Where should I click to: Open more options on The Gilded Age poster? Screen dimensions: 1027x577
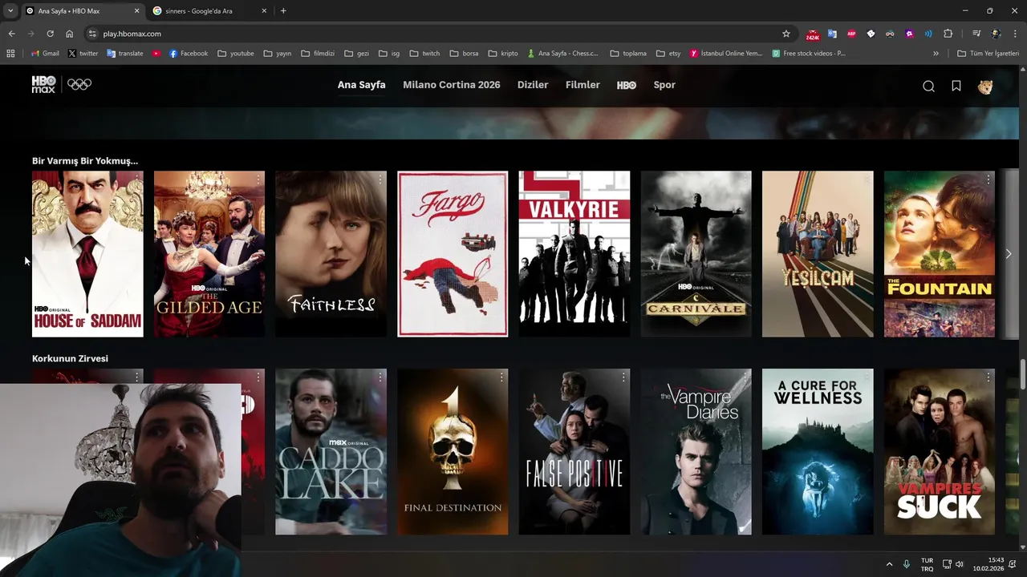click(x=258, y=180)
